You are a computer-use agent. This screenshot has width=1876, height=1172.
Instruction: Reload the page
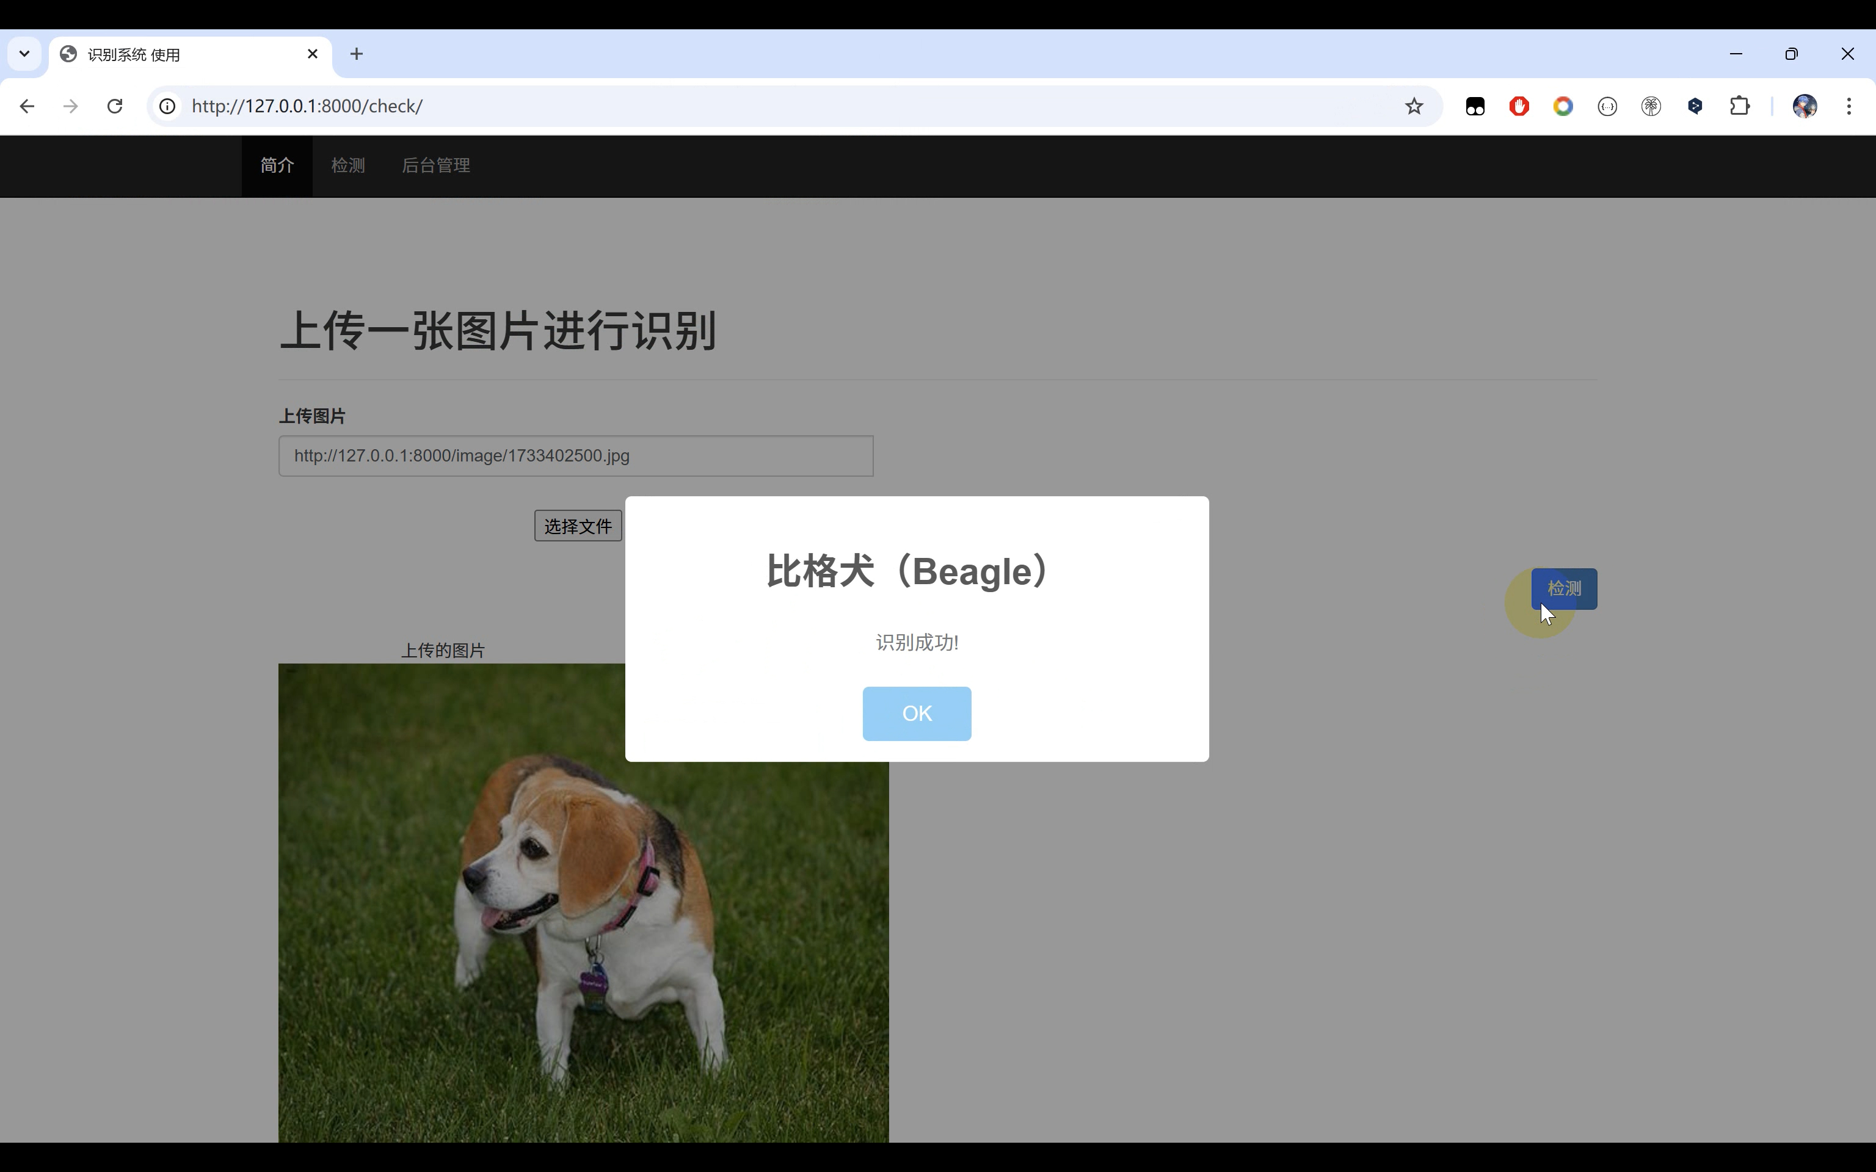point(115,106)
